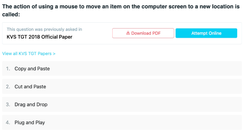
Task: Click the 'This question was previously asked in' caption
Action: (x=44, y=29)
